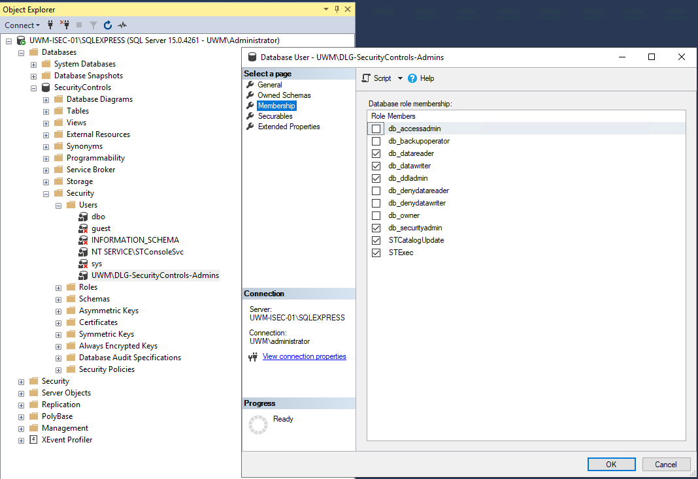Uncheck the db_datareader role membership
The image size is (698, 479).
pos(375,153)
